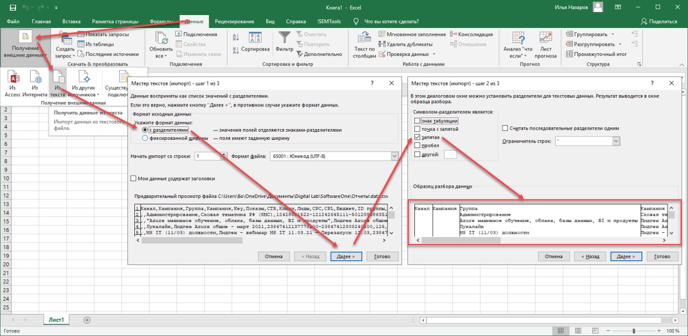
Task: Check Считать последовательные разделители одним
Action: click(x=505, y=128)
